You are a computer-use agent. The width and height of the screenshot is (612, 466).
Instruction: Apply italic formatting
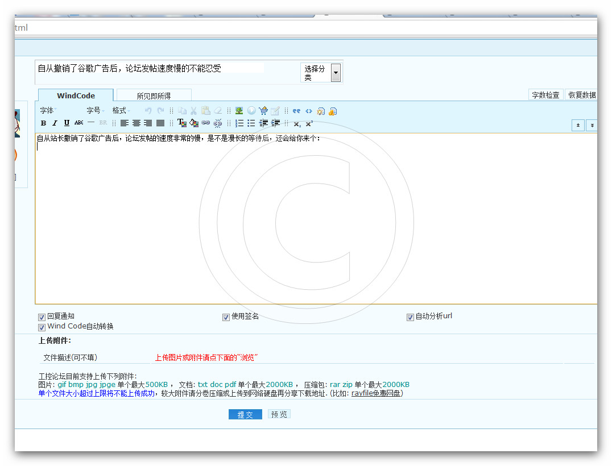55,123
